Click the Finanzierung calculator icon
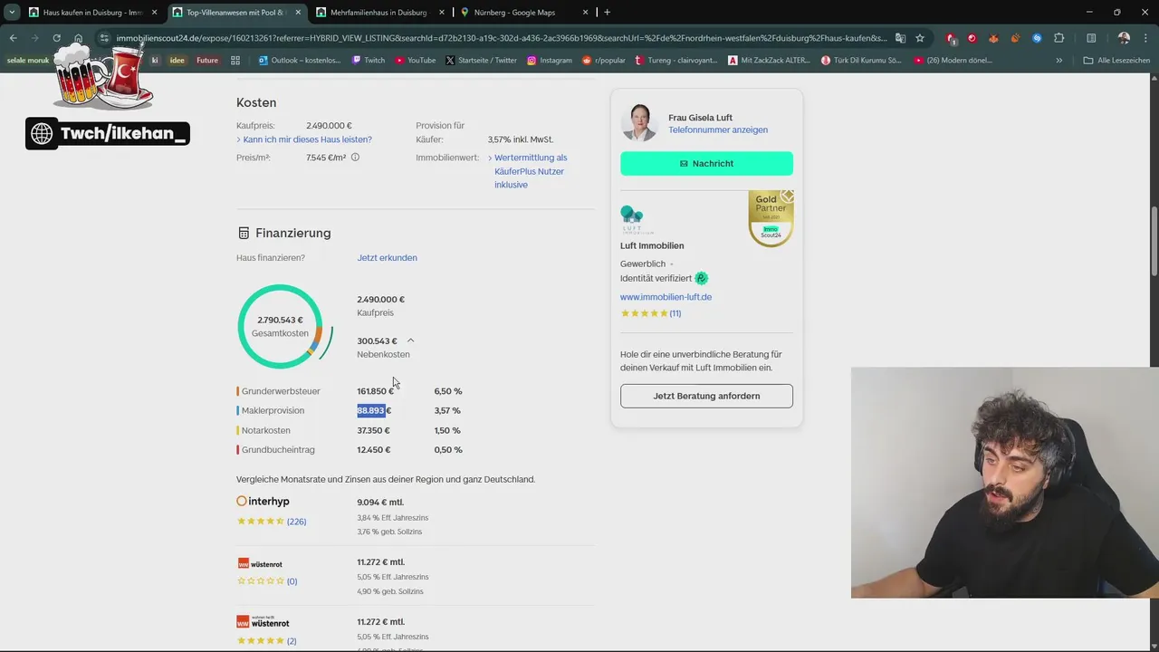This screenshot has width=1159, height=652. (x=243, y=233)
